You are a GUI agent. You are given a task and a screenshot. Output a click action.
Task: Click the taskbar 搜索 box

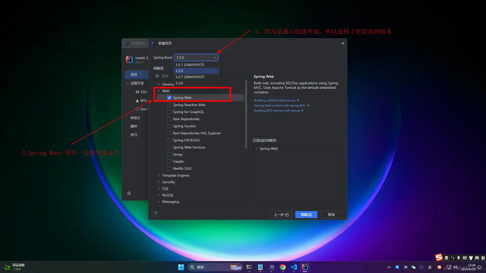click(215, 267)
